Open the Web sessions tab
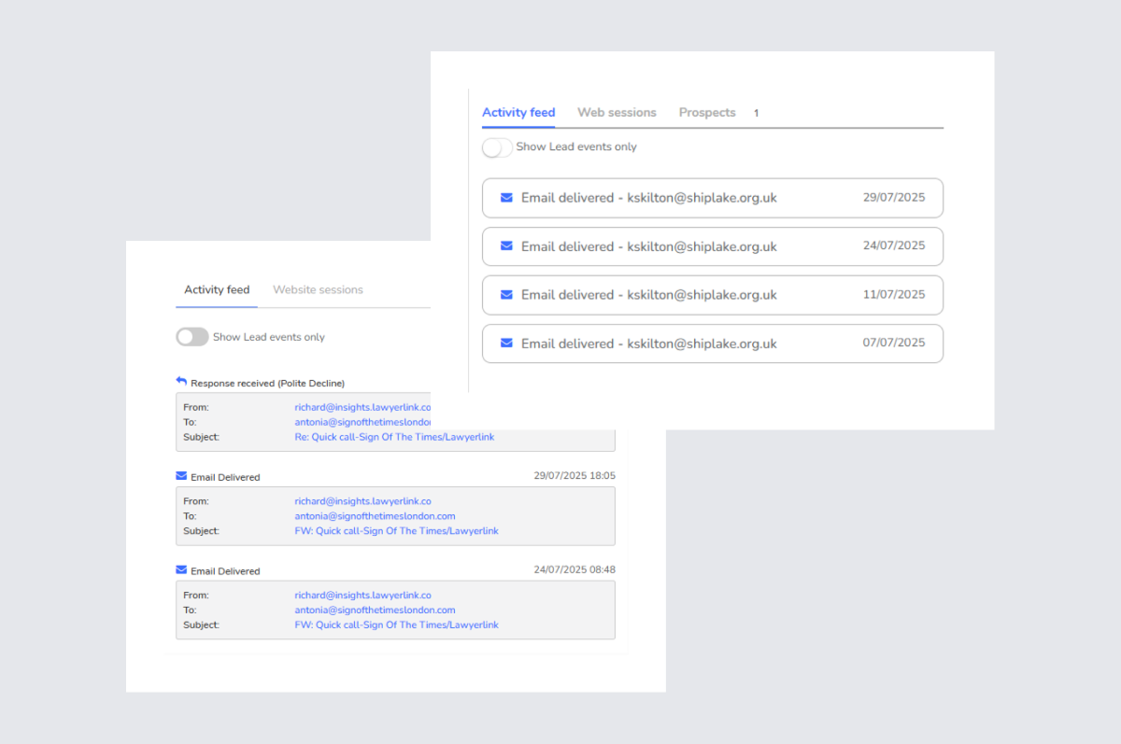 (x=617, y=113)
